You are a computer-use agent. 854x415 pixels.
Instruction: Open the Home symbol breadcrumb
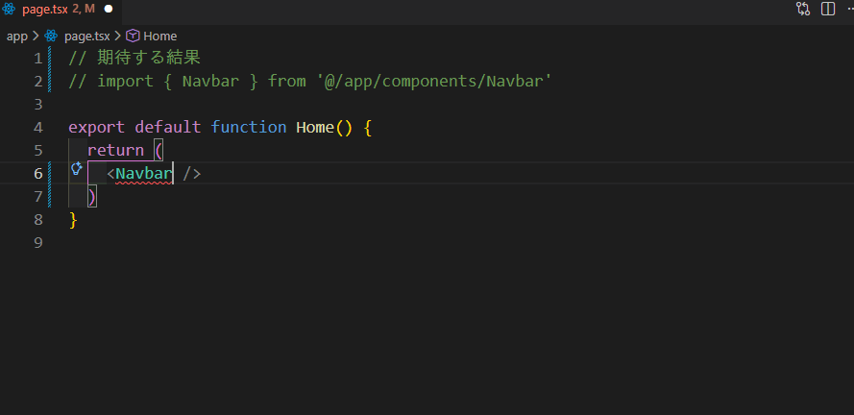(159, 36)
